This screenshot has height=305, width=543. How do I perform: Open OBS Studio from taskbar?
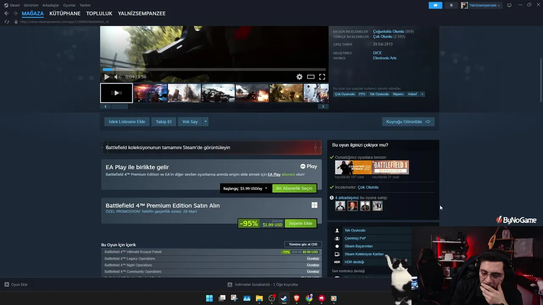tap(272, 298)
